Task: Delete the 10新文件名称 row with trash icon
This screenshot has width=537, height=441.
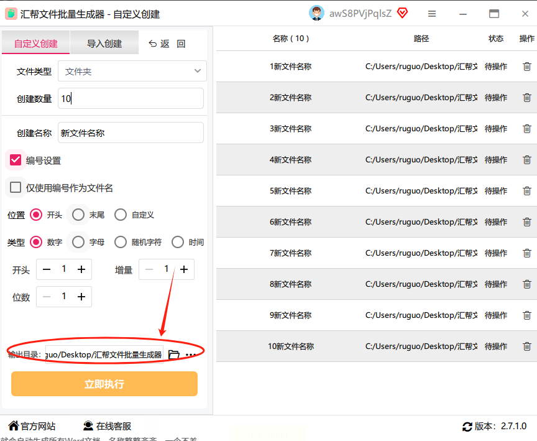Action: pos(526,346)
